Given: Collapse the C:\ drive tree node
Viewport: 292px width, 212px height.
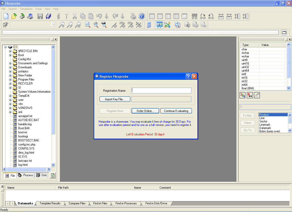Looking at the screenshot, I should click(5, 47).
